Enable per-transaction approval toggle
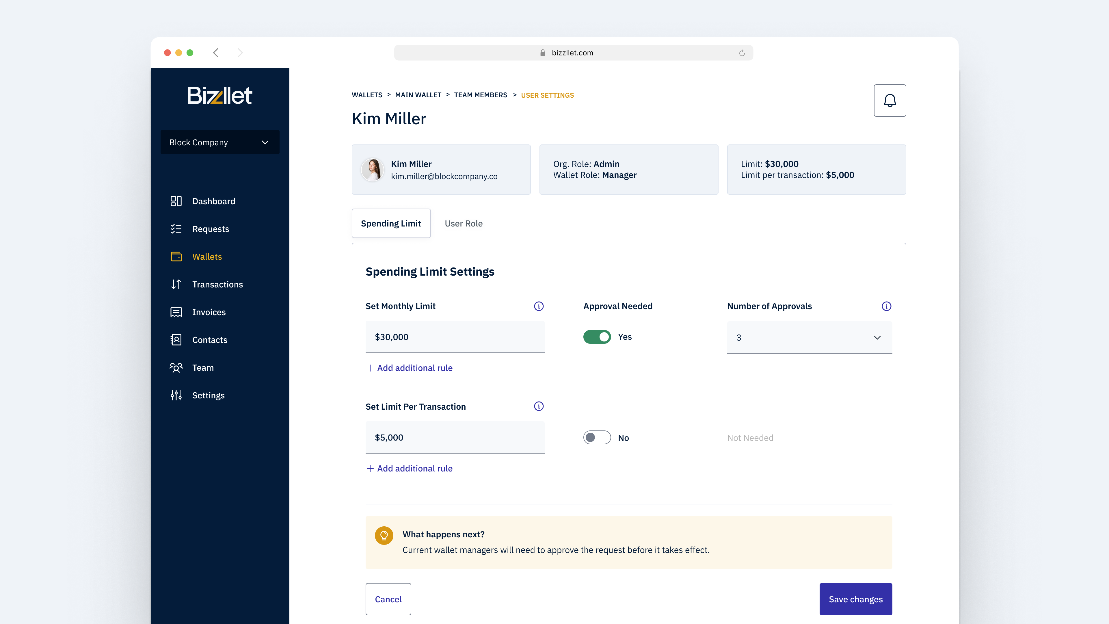This screenshot has height=624, width=1109. [597, 437]
